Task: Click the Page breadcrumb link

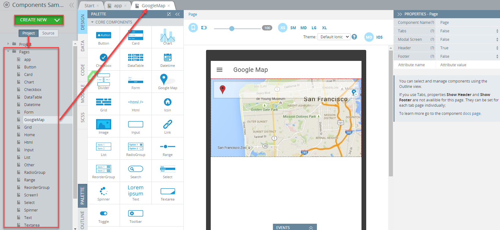Action: 193,14
